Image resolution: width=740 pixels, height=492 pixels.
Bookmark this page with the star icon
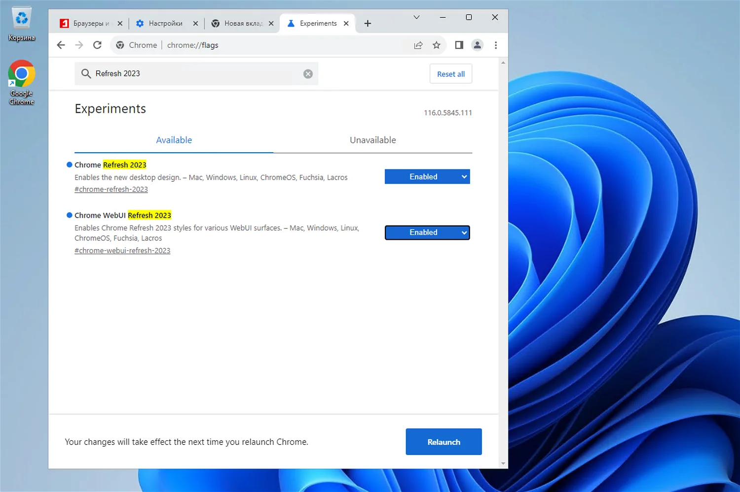437,45
